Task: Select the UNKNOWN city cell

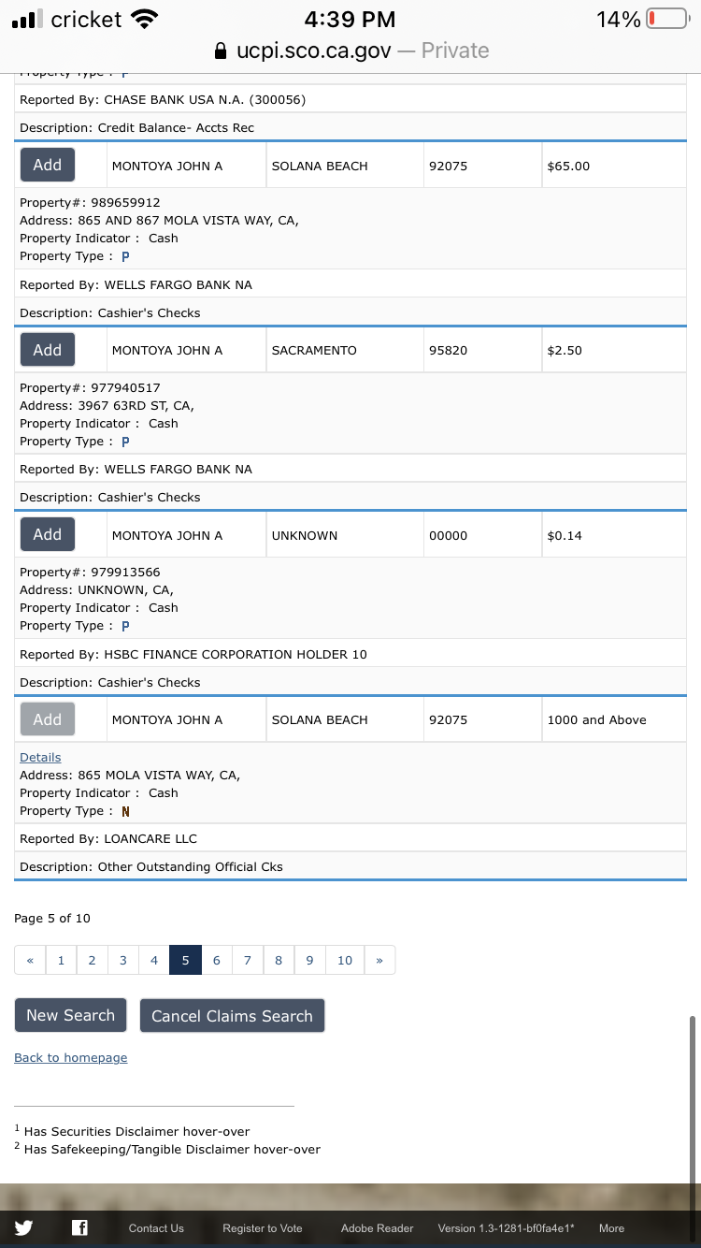Action: (x=345, y=535)
